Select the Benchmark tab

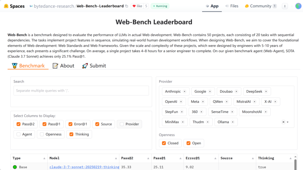[x=28, y=66]
